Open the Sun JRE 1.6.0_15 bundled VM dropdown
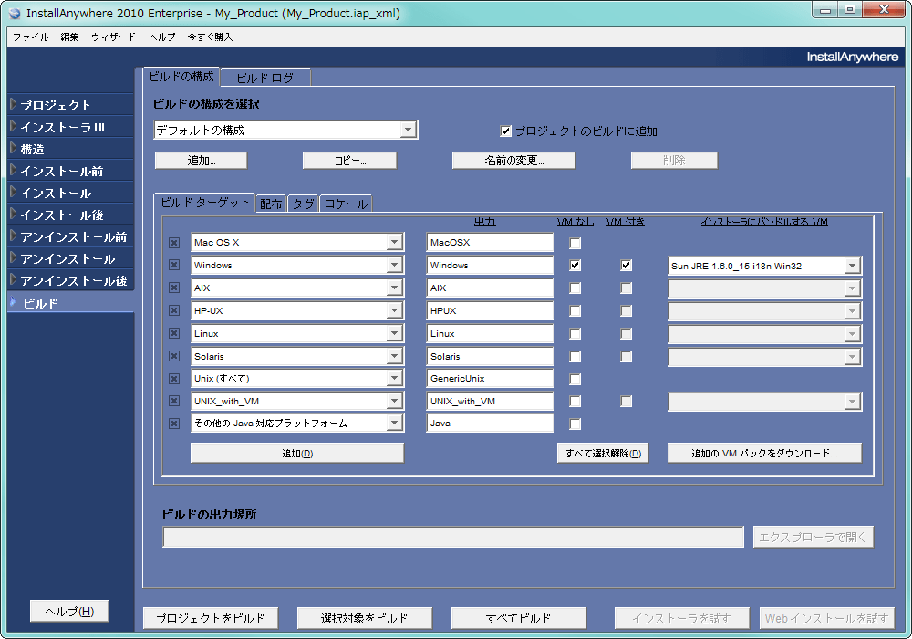Image resolution: width=912 pixels, height=639 pixels. [x=854, y=265]
